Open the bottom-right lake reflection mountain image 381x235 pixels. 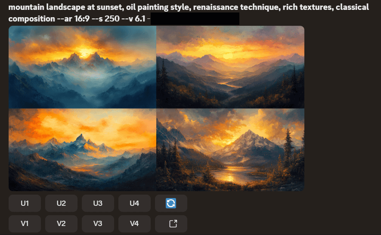pyautogui.click(x=230, y=150)
